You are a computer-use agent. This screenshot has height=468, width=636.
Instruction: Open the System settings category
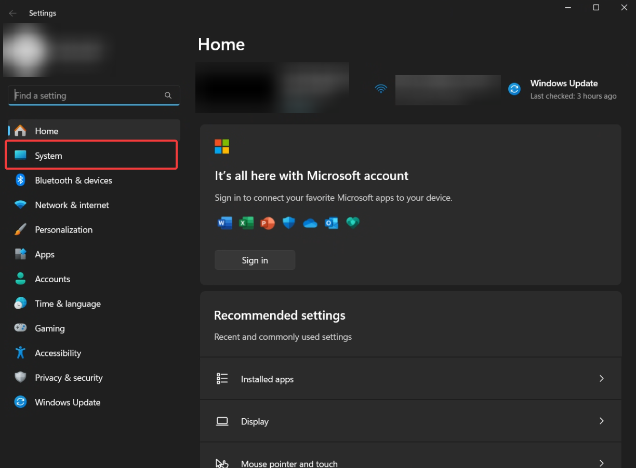coord(94,156)
